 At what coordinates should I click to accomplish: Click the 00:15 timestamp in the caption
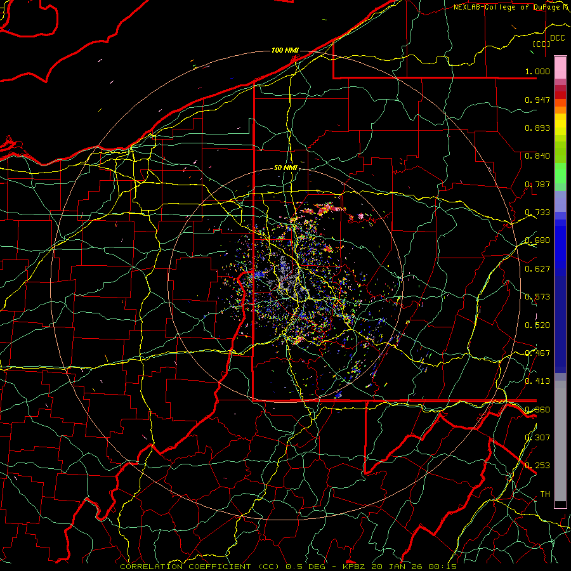coord(442,567)
